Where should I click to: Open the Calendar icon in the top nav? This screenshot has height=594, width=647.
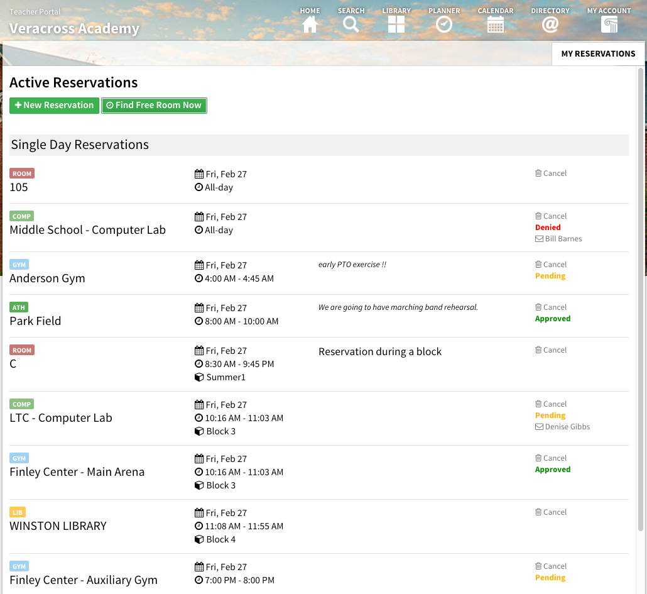(x=496, y=23)
